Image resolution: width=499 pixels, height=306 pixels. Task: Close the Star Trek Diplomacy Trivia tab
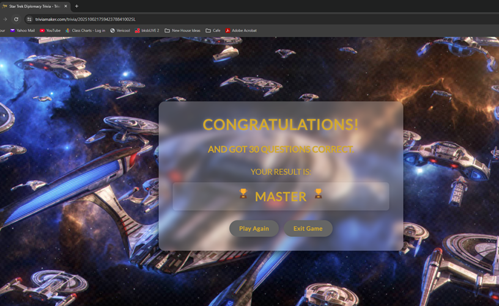click(x=65, y=6)
